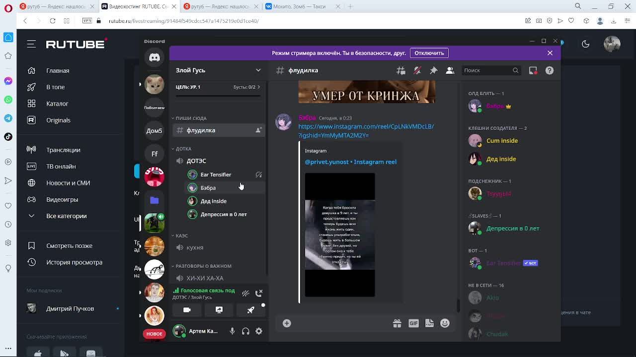Open Discord user settings gear
Image resolution: width=636 pixels, height=357 pixels.
point(259,331)
